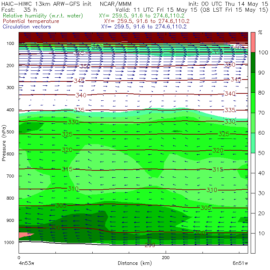Viewport: 270px width, 270px height.
Task: Click the right '335' isentrope label
Action: click(230, 110)
